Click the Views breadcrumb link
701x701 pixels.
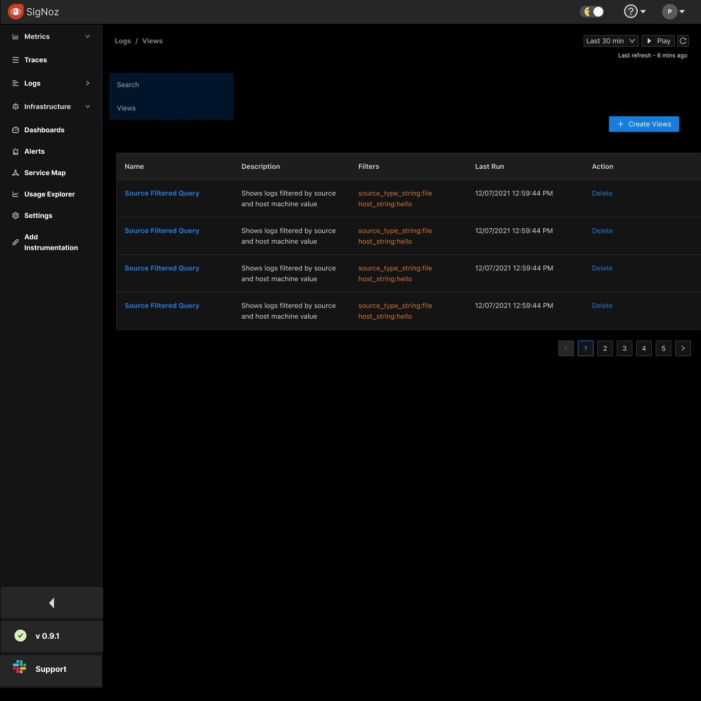pos(152,41)
